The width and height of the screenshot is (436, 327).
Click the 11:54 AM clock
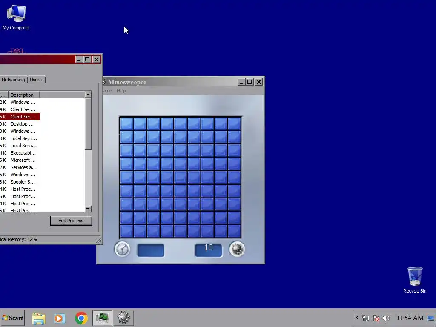coord(410,318)
